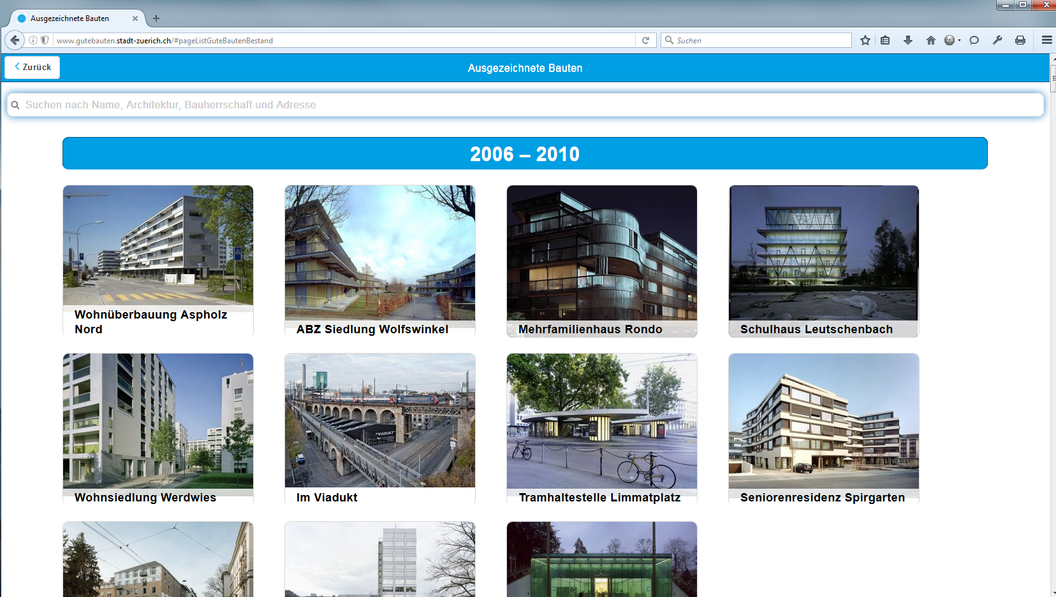This screenshot has height=597, width=1056.
Task: Click the search magnifier in browser search box
Action: [x=669, y=40]
